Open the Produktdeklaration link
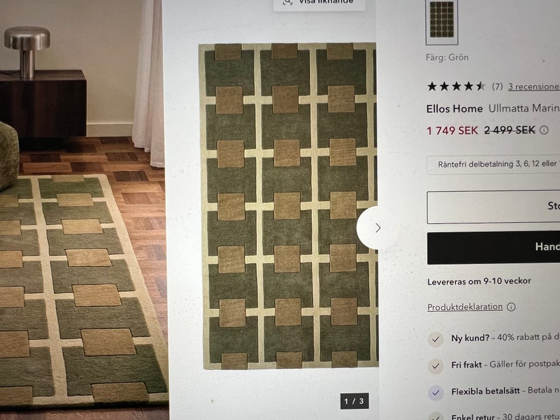560x420 pixels. tap(465, 307)
